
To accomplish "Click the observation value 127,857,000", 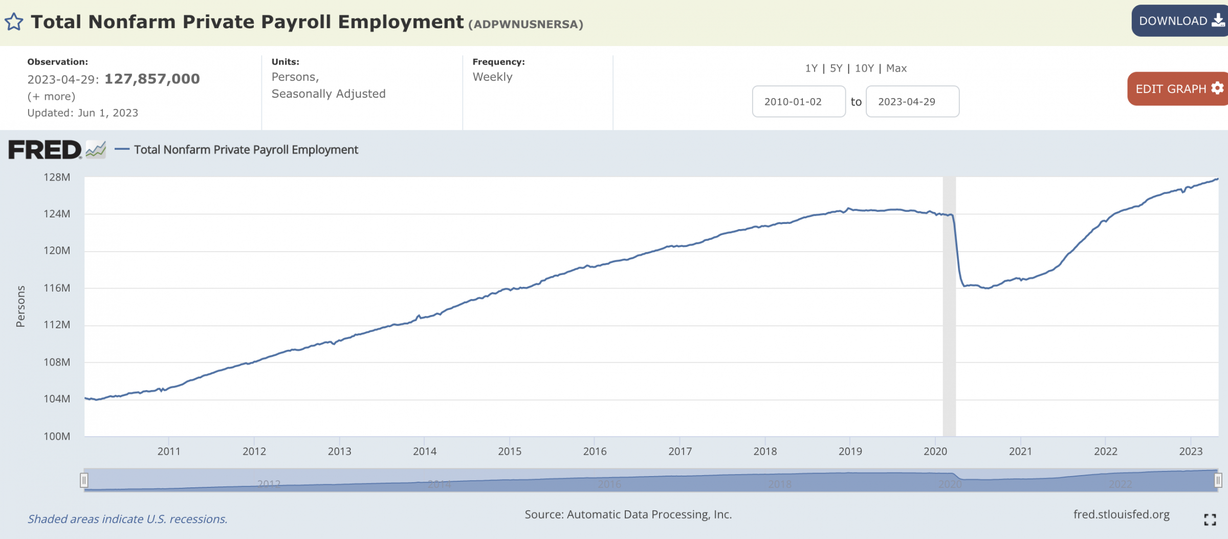I will click(x=152, y=79).
